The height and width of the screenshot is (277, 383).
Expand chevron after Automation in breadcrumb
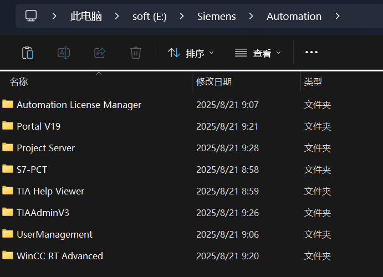click(338, 16)
